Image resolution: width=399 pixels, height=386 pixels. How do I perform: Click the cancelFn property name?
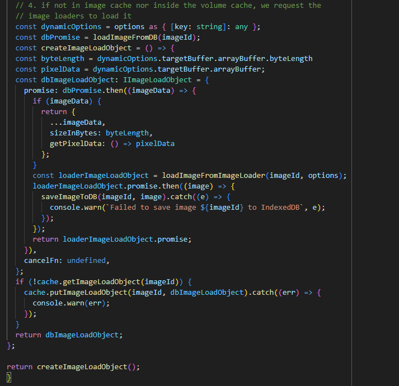[41, 260]
